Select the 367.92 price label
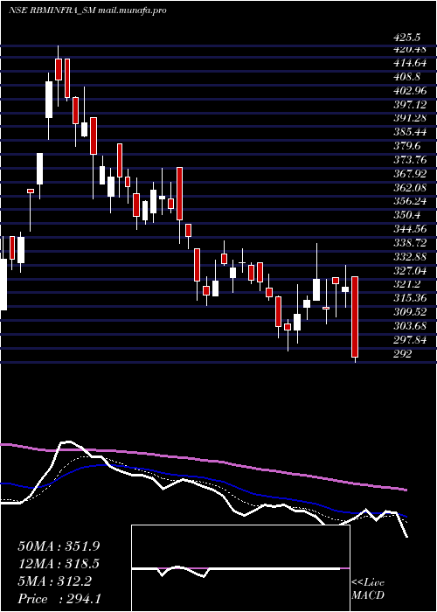 (410, 174)
